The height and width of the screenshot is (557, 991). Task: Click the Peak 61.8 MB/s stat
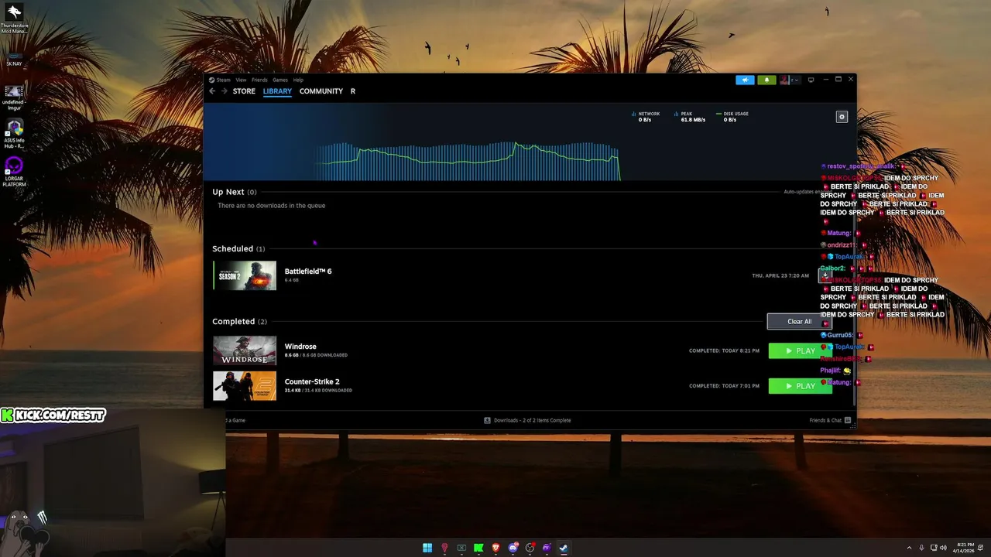691,117
